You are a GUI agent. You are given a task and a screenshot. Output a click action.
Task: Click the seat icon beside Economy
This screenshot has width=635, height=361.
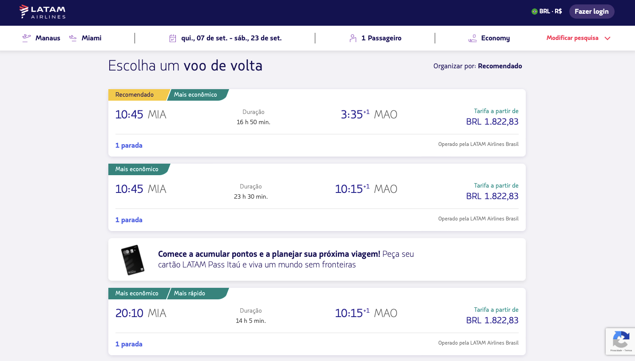pos(472,38)
